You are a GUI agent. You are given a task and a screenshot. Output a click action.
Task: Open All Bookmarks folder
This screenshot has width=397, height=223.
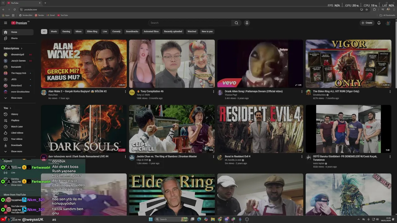click(388, 15)
